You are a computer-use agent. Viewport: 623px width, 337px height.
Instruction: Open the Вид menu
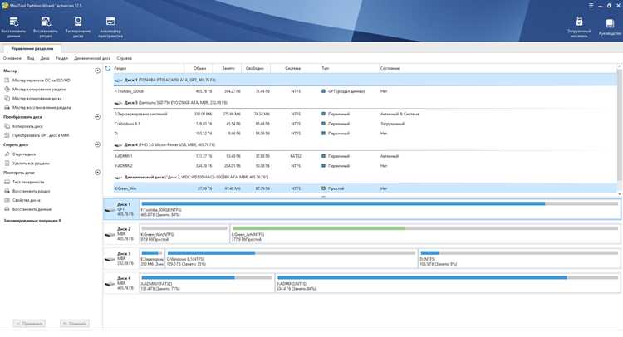click(31, 58)
